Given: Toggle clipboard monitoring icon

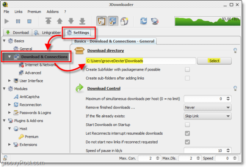Looking at the screenshot, I should (102, 21).
